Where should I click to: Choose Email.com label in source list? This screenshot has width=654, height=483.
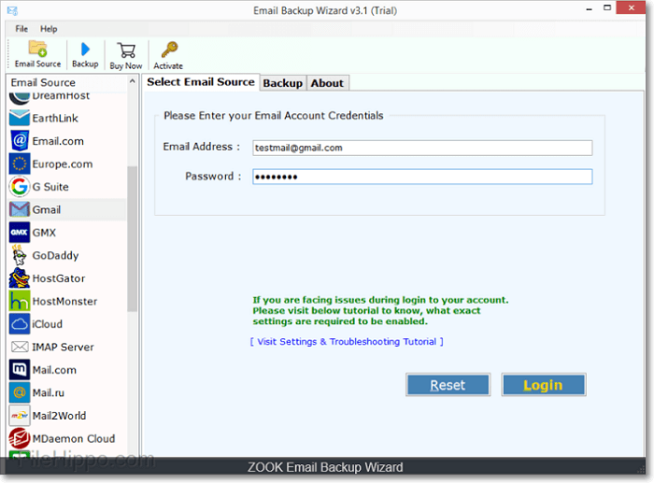pos(58,141)
